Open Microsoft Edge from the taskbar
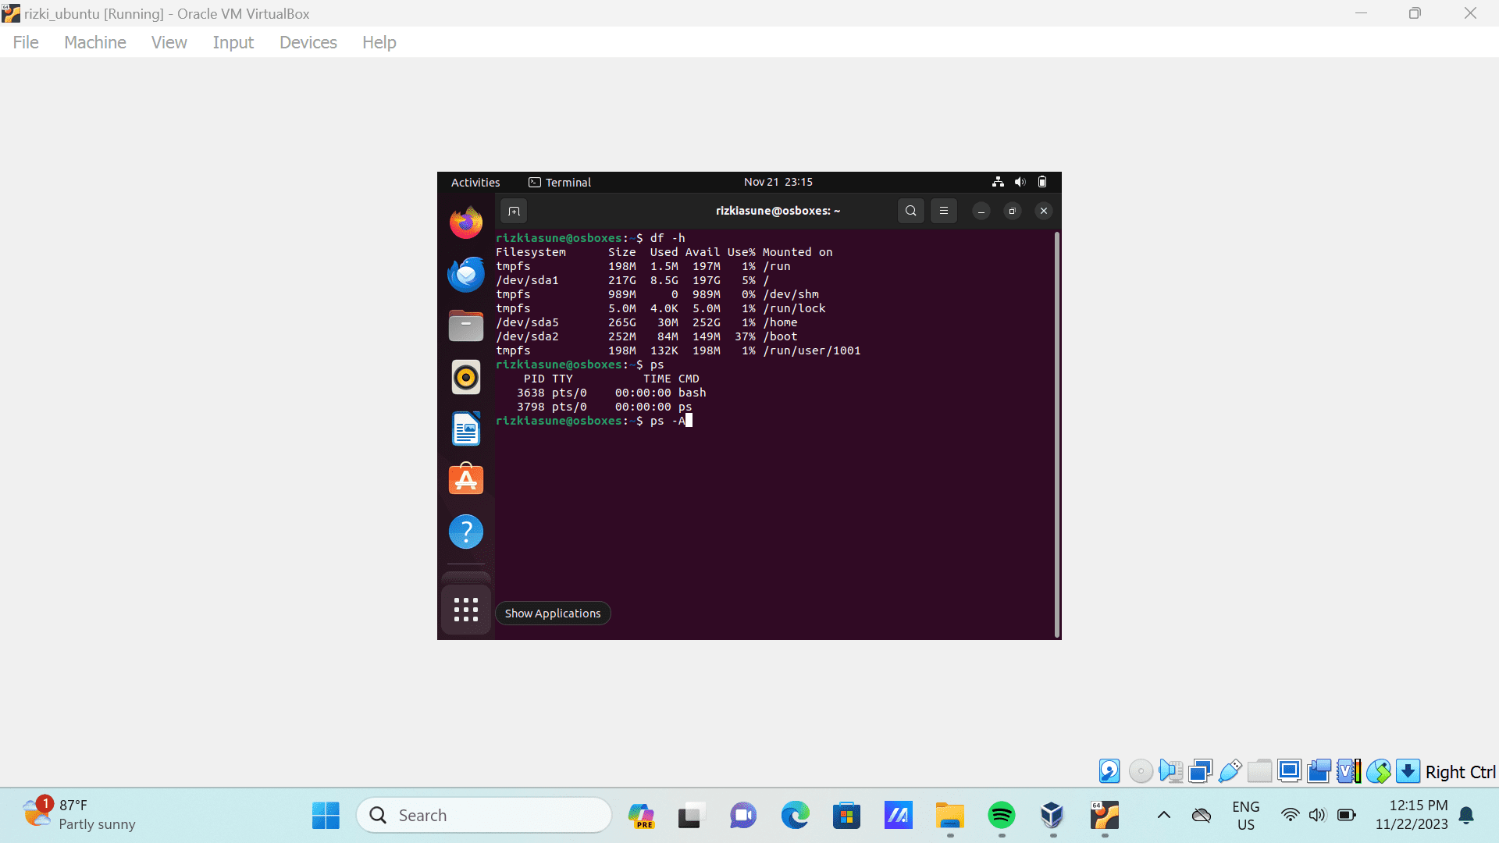This screenshot has width=1499, height=843. [x=795, y=816]
